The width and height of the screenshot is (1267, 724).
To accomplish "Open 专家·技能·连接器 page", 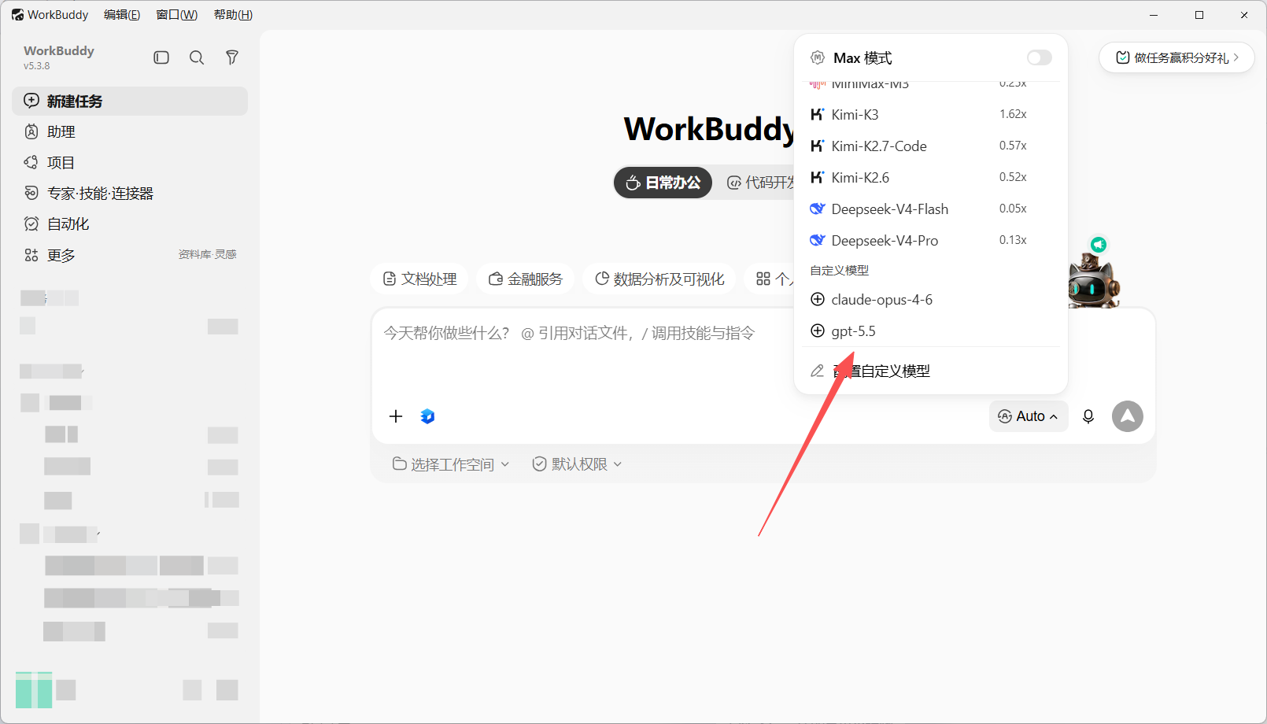I will pos(130,193).
